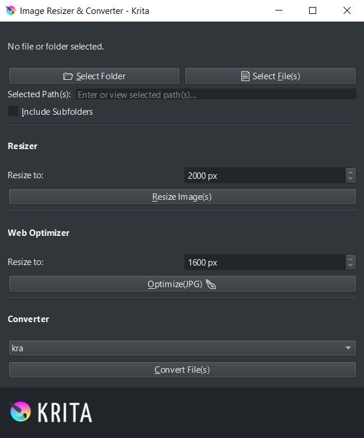364x438 pixels.
Task: Click the folder icon on Select Folder
Action: tap(68, 76)
